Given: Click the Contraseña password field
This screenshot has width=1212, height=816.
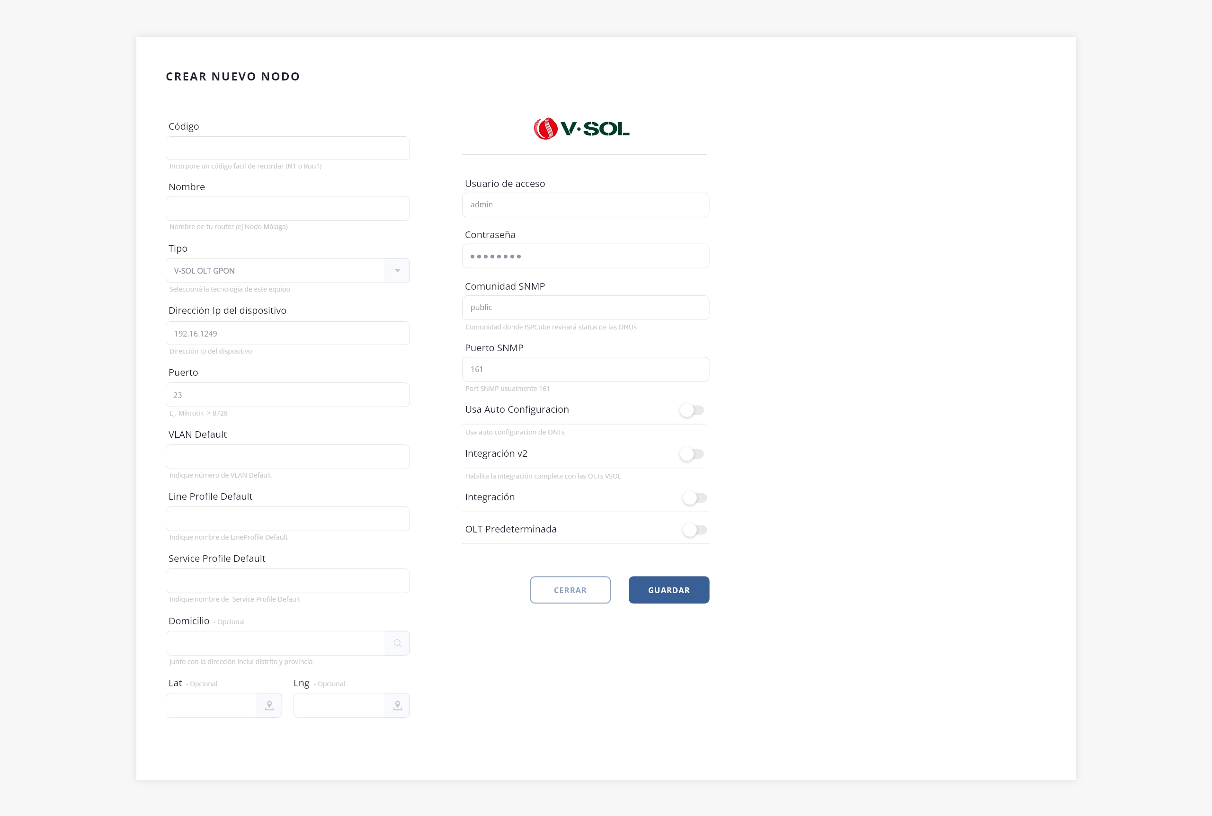Looking at the screenshot, I should (585, 256).
